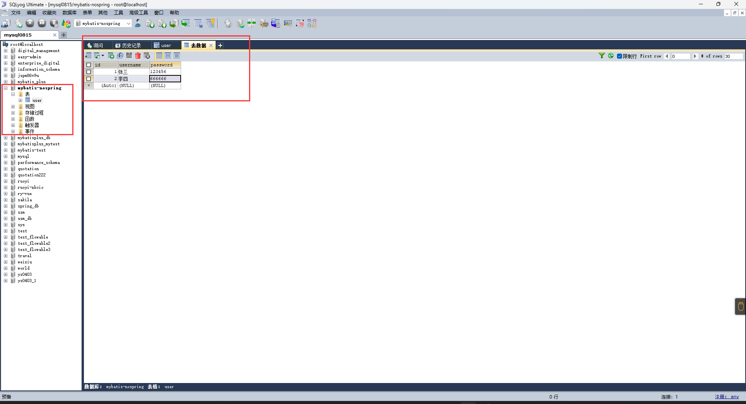This screenshot has width=746, height=404.
Task: Click the # of rows value field
Action: pos(733,56)
